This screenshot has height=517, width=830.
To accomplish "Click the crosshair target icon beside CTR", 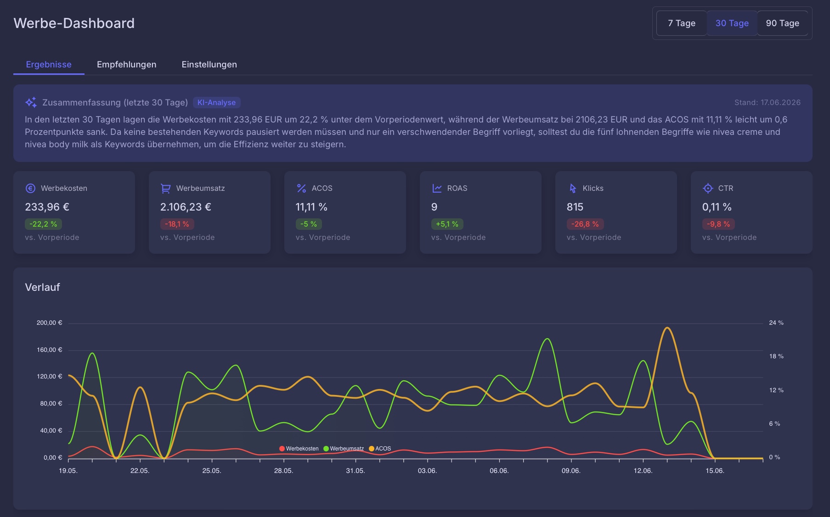I will click(708, 188).
